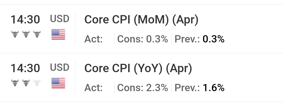
Task: Click US flag in Core CPI YoY row
Action: click(x=58, y=83)
